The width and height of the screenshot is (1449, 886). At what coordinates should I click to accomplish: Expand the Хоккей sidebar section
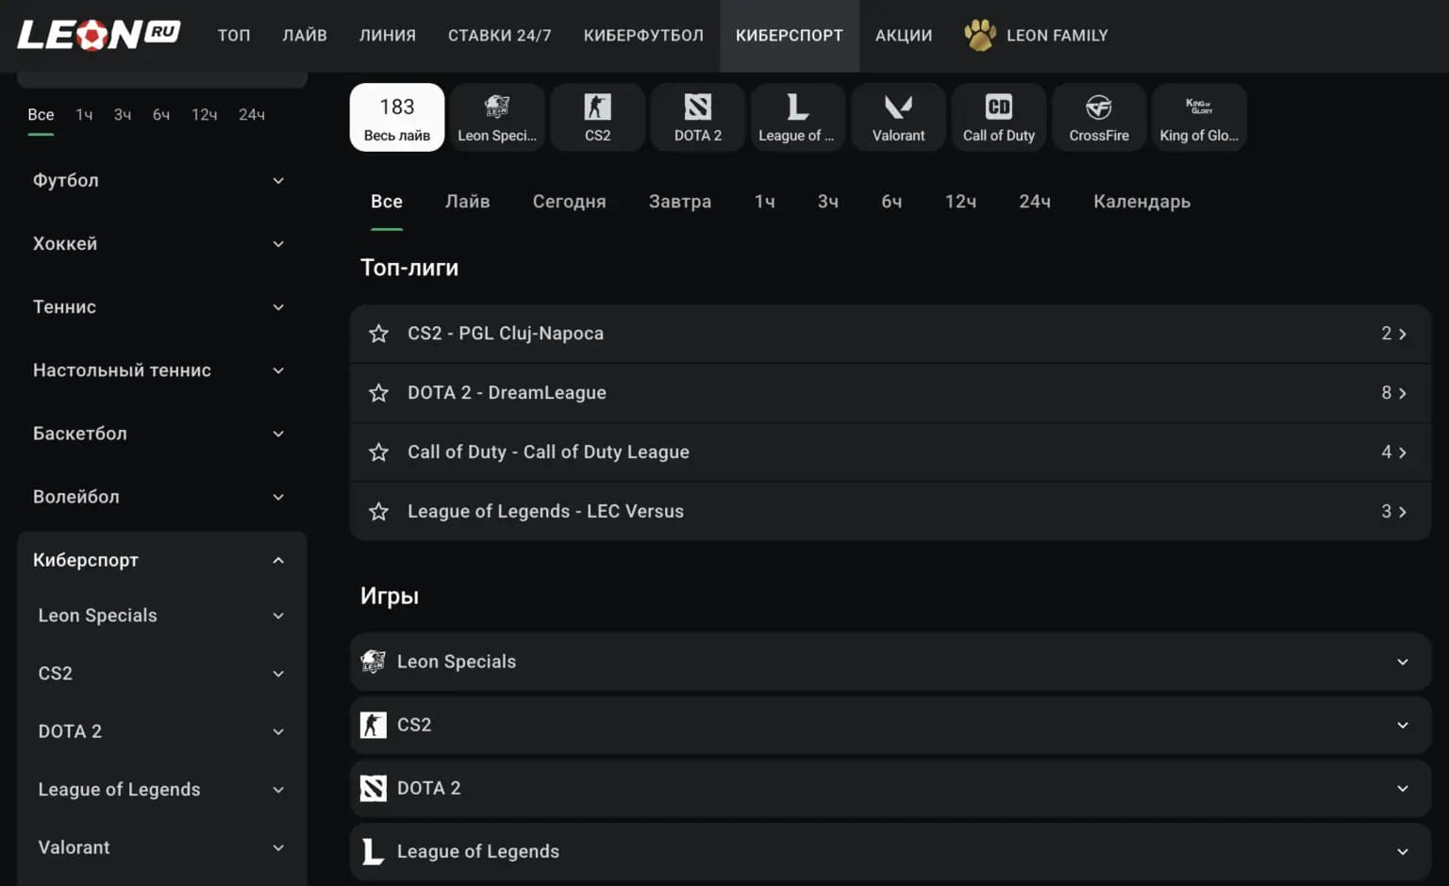pos(278,244)
